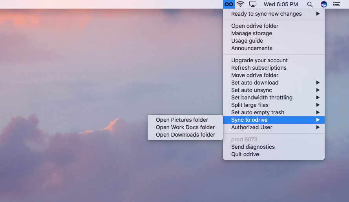
Task: Select Send diagnostics
Action: pyautogui.click(x=253, y=147)
